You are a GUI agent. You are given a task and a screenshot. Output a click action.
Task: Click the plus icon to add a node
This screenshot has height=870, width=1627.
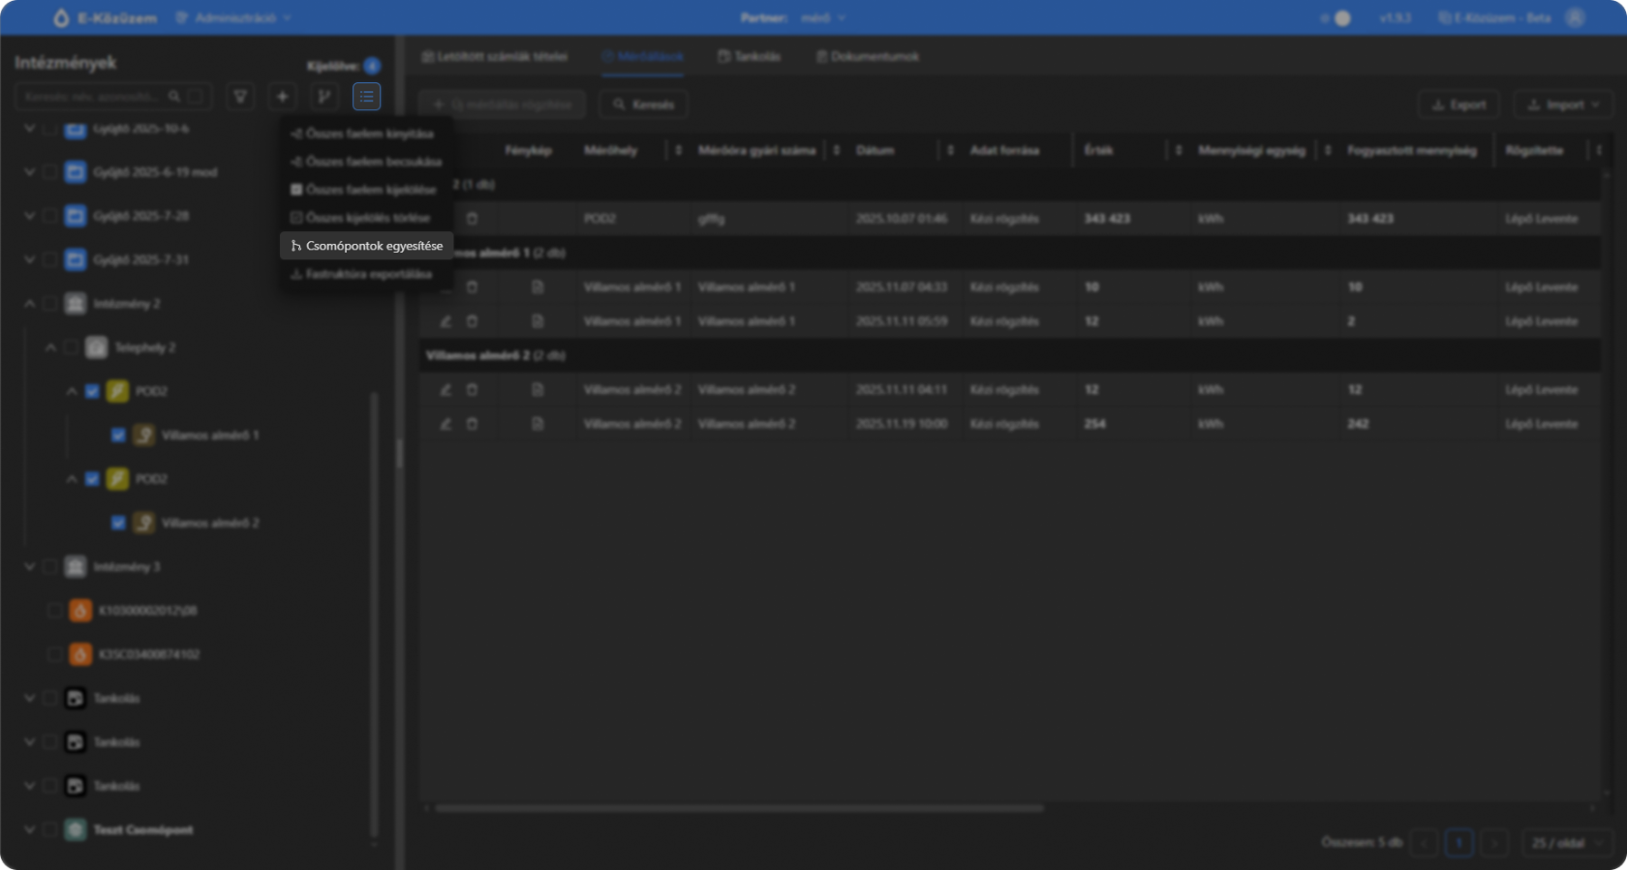(x=282, y=97)
